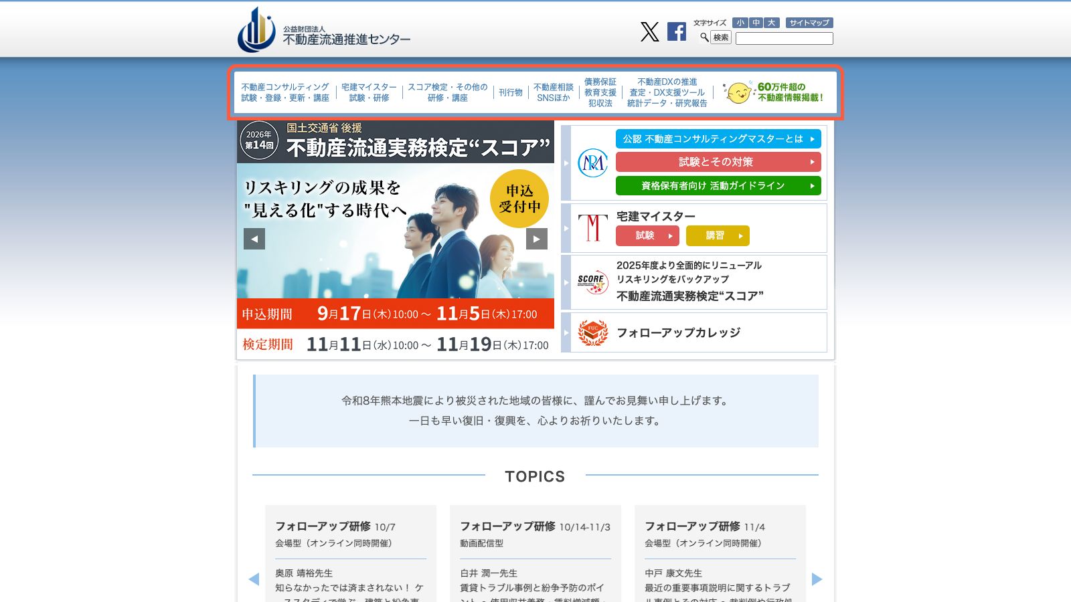
Task: Open 不動産流通実務検定“スコア” link
Action: [689, 296]
